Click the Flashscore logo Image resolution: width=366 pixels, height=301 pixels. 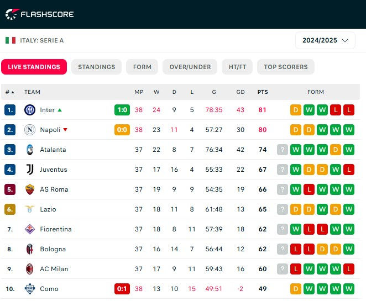(39, 14)
